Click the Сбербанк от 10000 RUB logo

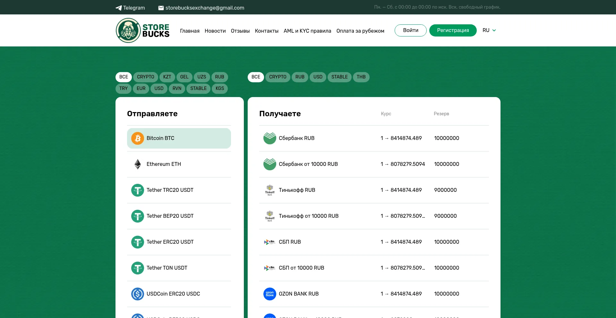coord(270,164)
